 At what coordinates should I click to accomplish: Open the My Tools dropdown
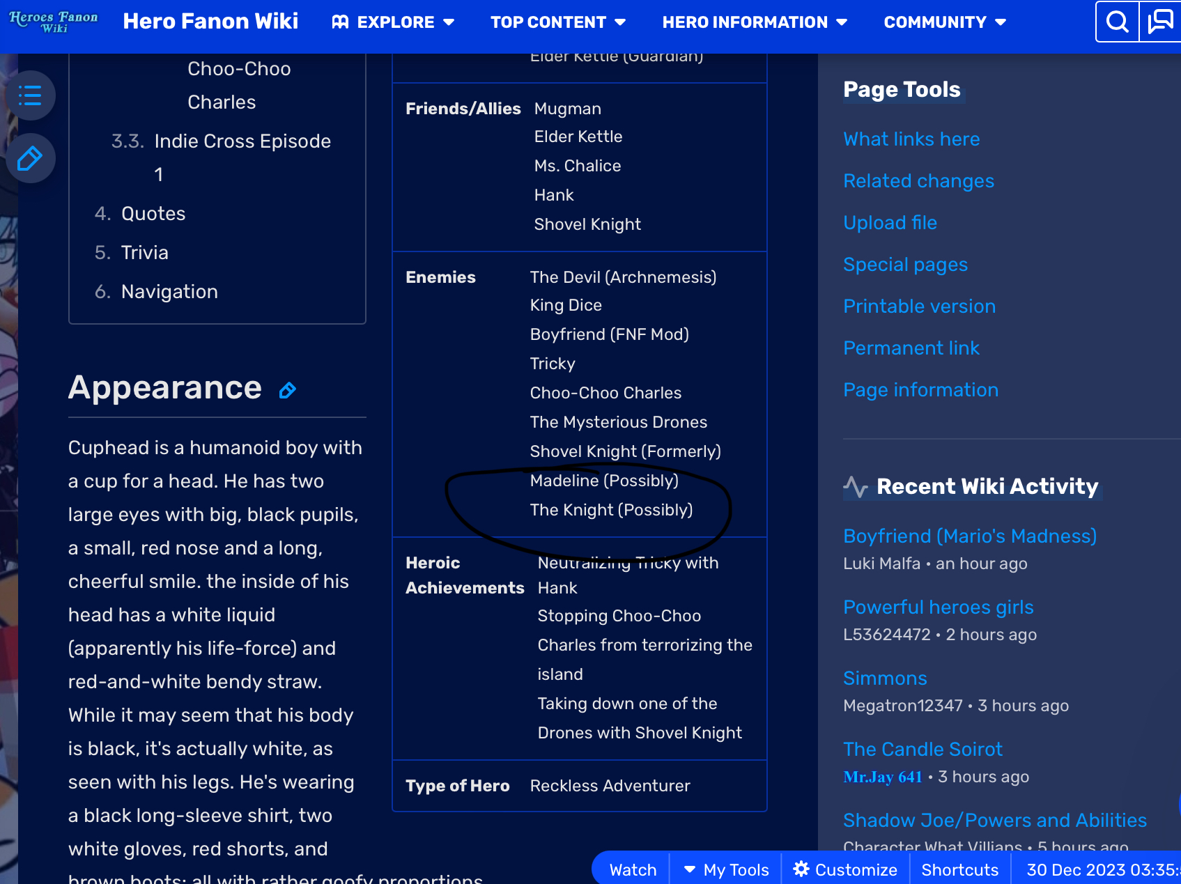pyautogui.click(x=726, y=869)
